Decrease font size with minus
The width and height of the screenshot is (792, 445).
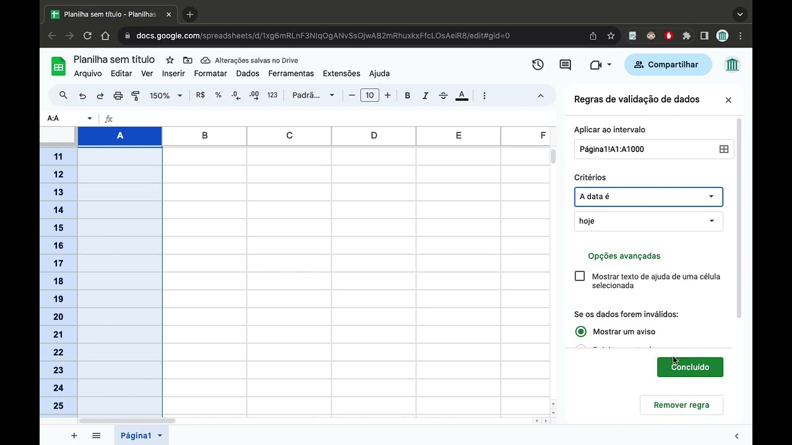point(352,95)
